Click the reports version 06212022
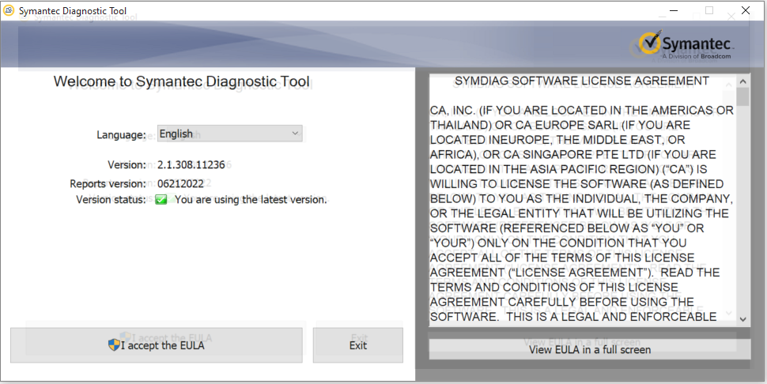 [180, 183]
